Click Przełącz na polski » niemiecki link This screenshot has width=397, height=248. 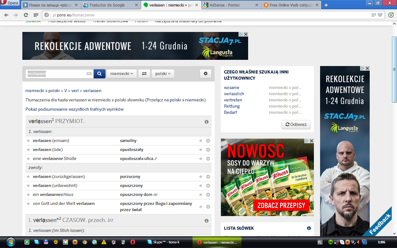click(x=175, y=100)
